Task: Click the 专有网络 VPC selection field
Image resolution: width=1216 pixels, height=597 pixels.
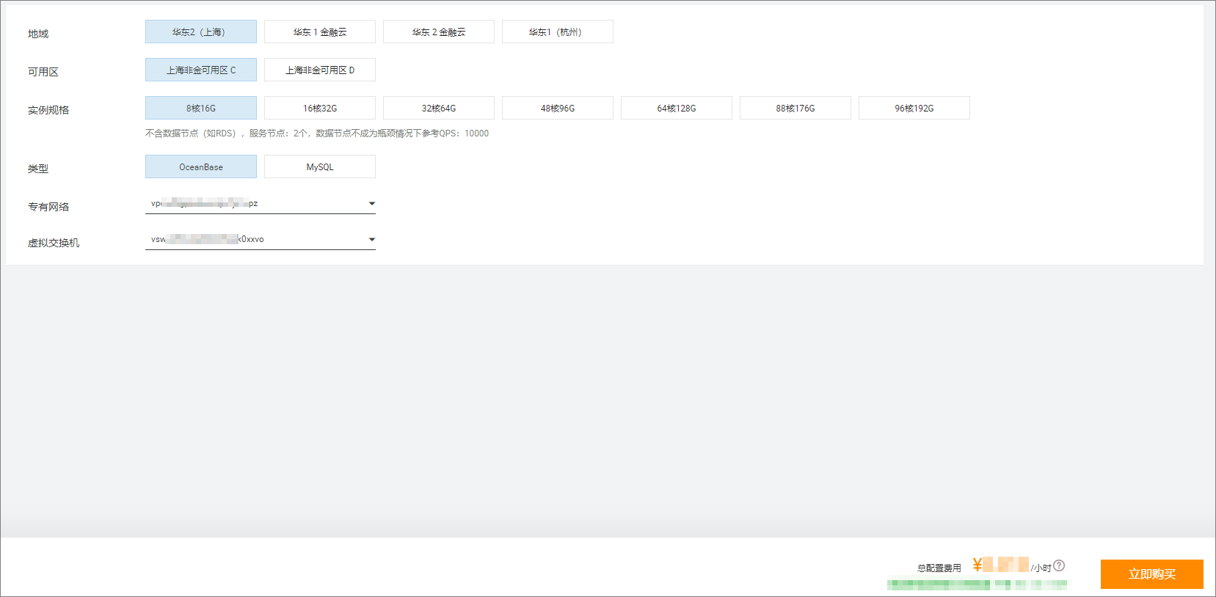Action: (x=261, y=203)
